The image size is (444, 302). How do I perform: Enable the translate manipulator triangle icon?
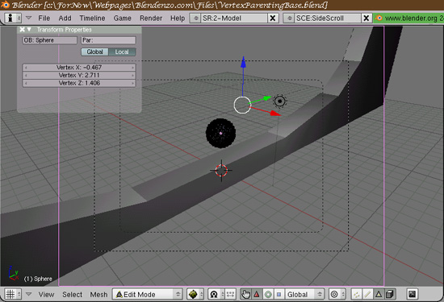(x=257, y=295)
